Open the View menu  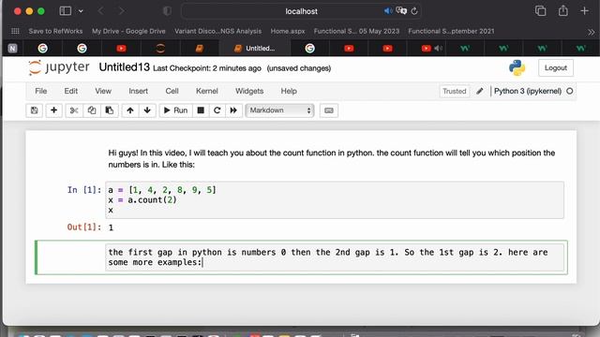tap(103, 92)
